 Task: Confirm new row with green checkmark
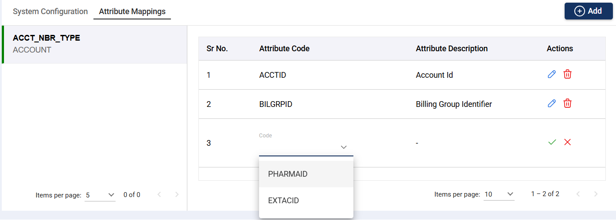(552, 142)
